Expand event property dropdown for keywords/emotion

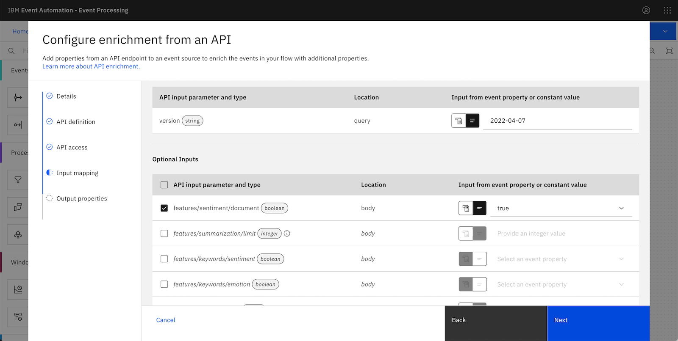coord(561,284)
